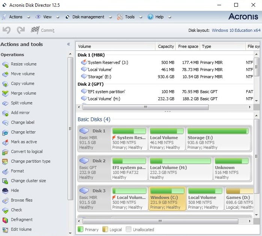Select 'Local Volume' (H:) row in the list
The height and width of the screenshot is (236, 262).
(166, 99)
